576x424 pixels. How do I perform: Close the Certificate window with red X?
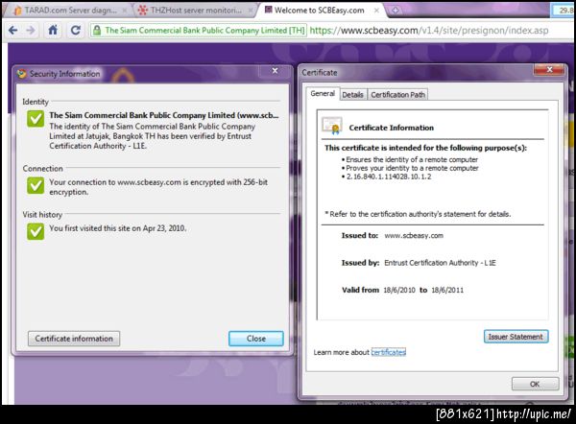[x=549, y=69]
